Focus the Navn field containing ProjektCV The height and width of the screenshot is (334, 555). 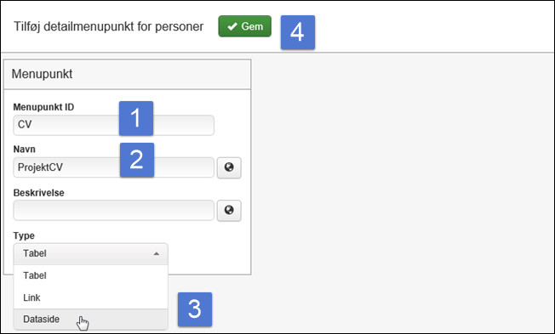(113, 167)
